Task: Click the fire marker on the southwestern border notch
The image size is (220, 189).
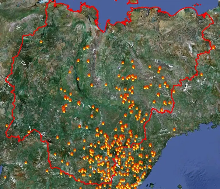Action: point(29,131)
